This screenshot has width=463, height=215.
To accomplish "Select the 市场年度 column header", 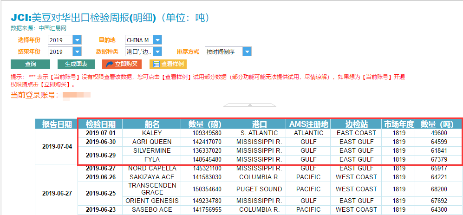I will tap(398, 124).
